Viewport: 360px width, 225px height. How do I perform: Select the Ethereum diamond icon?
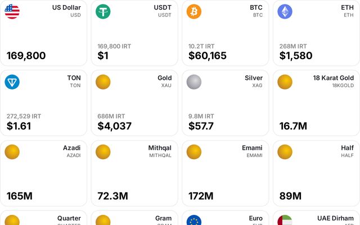coord(285,11)
